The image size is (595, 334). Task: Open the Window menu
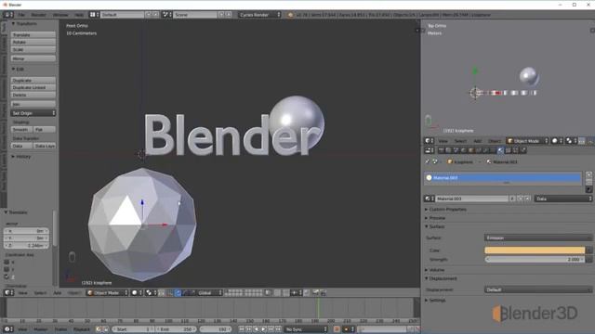point(60,15)
